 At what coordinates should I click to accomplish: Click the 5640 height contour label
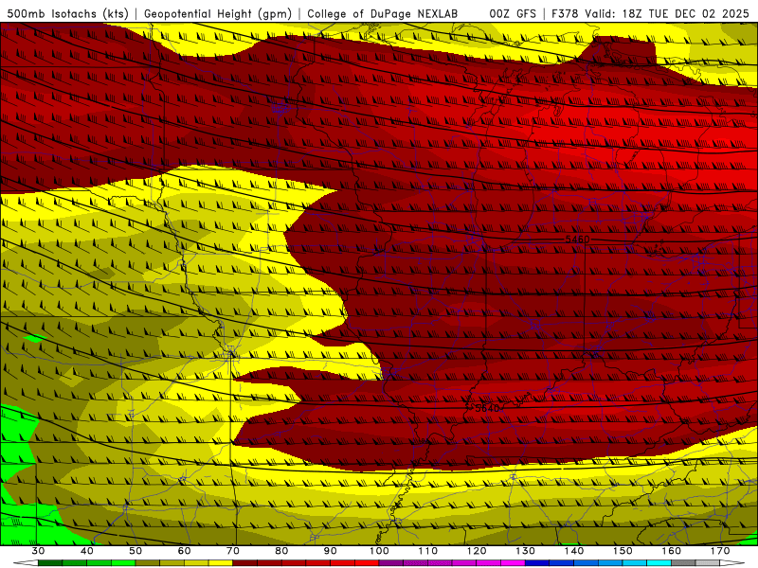487,408
